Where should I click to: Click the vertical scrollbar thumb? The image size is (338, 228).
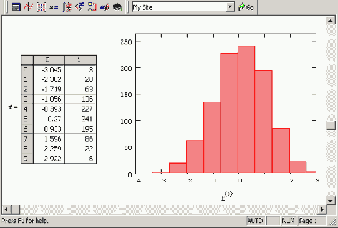(331, 125)
